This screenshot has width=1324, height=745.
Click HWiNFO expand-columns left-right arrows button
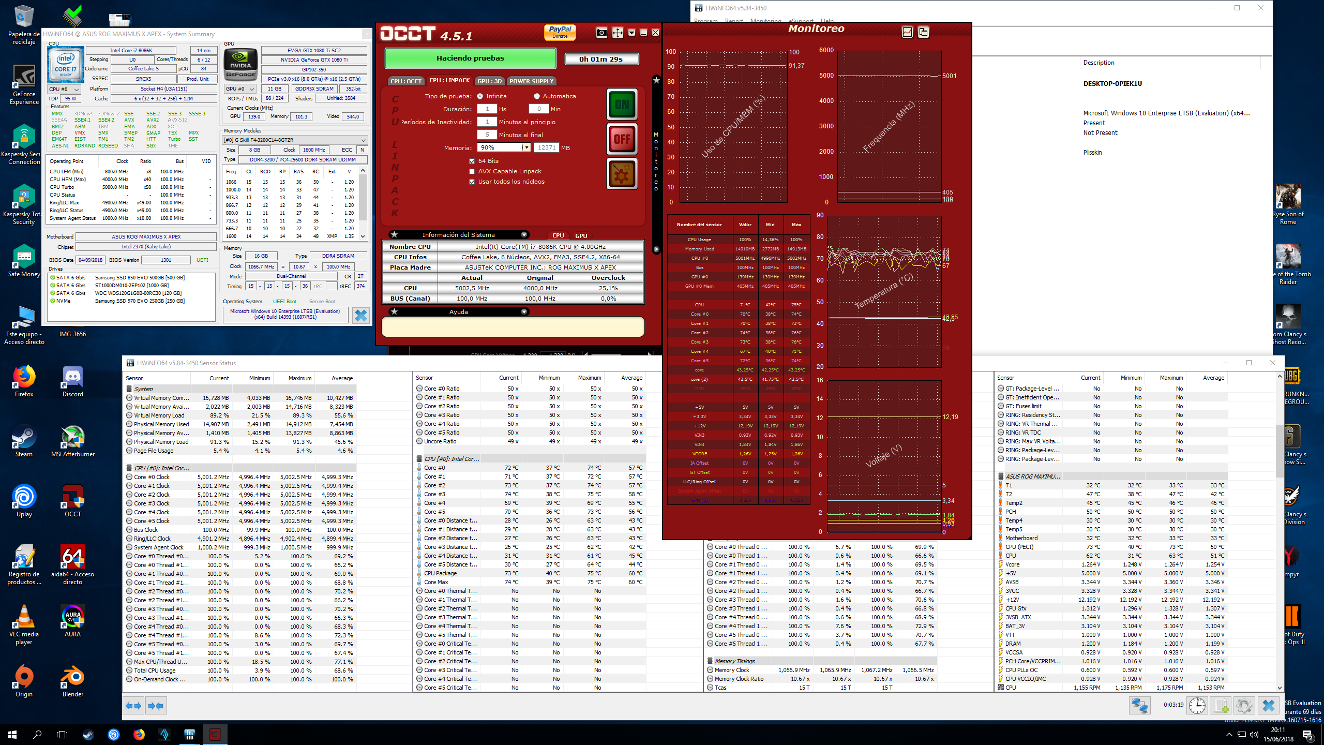[134, 706]
